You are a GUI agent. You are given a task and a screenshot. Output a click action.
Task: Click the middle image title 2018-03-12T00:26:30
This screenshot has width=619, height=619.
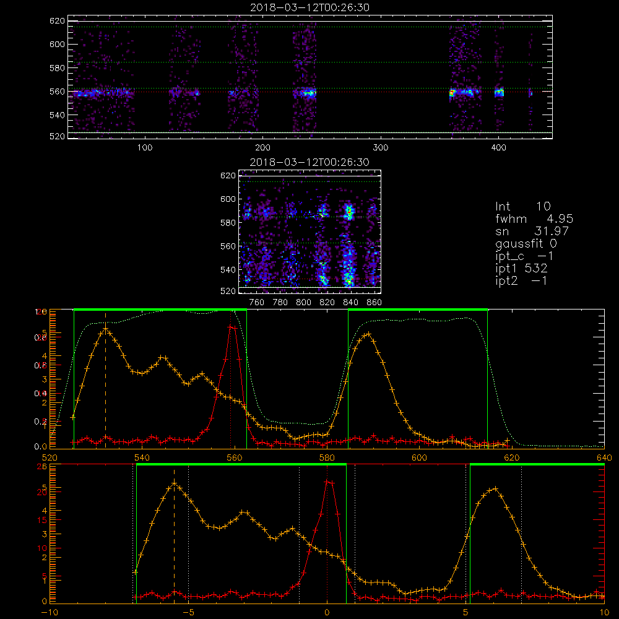(x=309, y=162)
